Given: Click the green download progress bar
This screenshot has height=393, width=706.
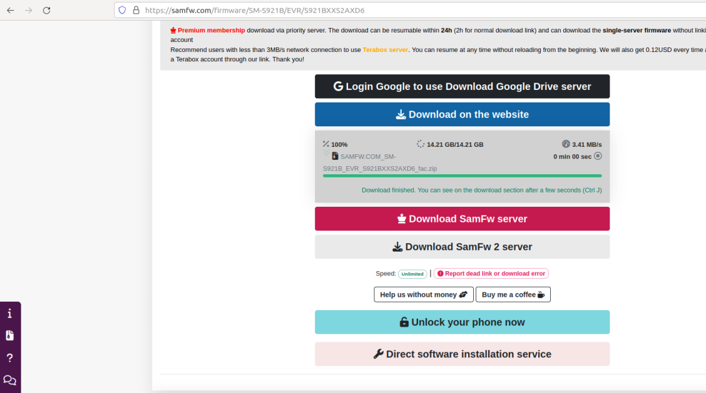Looking at the screenshot, I should [462, 176].
